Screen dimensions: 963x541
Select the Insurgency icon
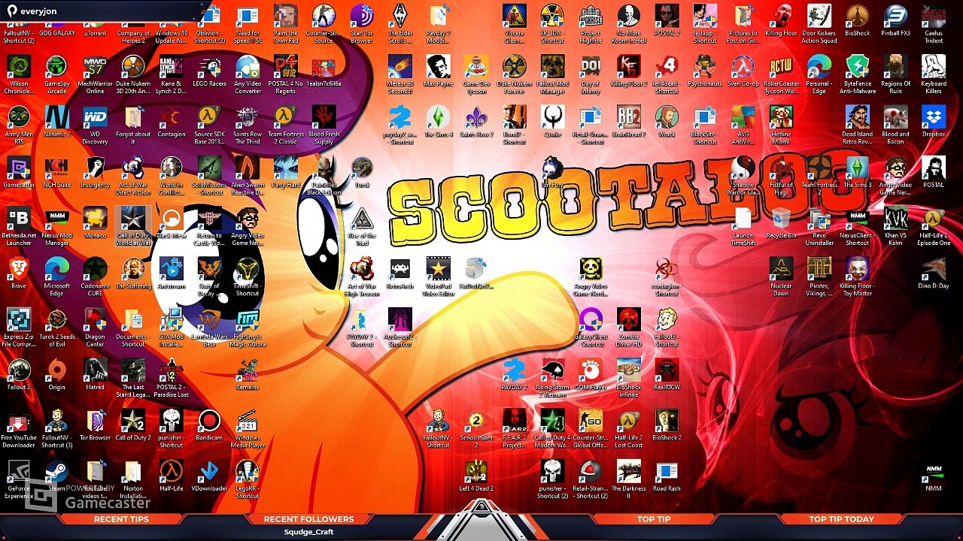(95, 172)
